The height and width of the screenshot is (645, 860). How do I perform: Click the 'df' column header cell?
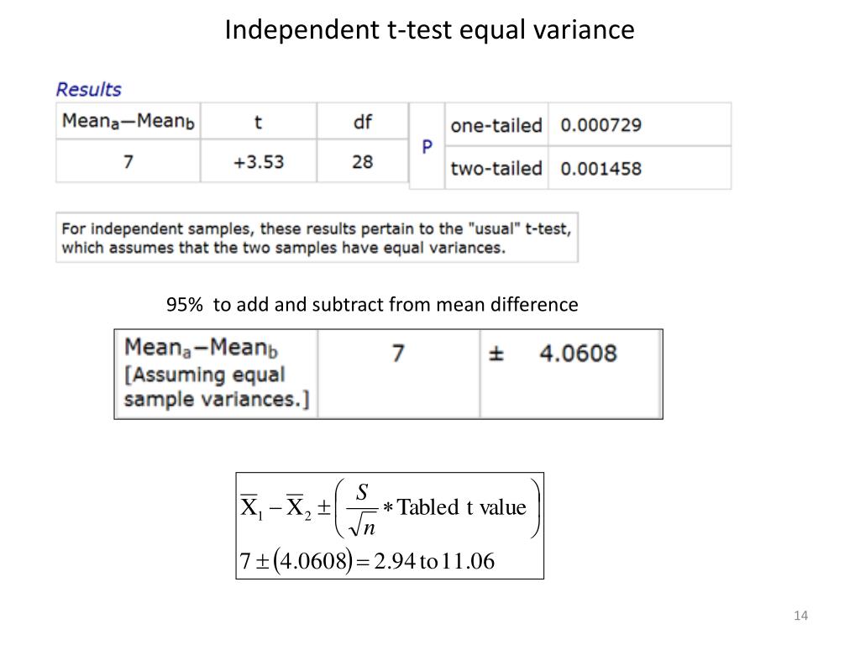pyautogui.click(x=363, y=121)
